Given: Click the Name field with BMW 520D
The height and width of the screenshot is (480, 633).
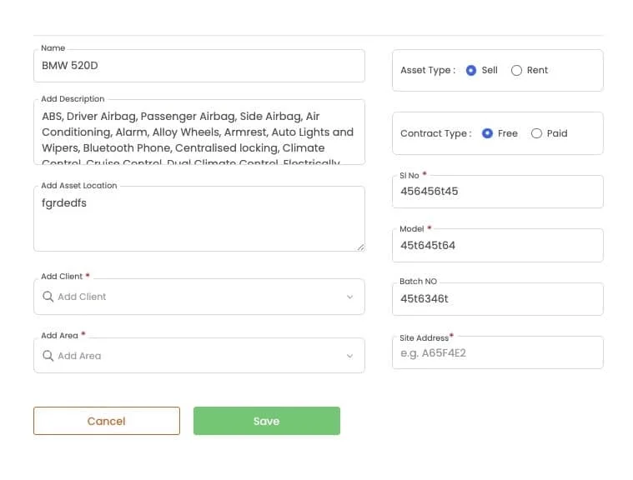Looking at the screenshot, I should pos(198,65).
